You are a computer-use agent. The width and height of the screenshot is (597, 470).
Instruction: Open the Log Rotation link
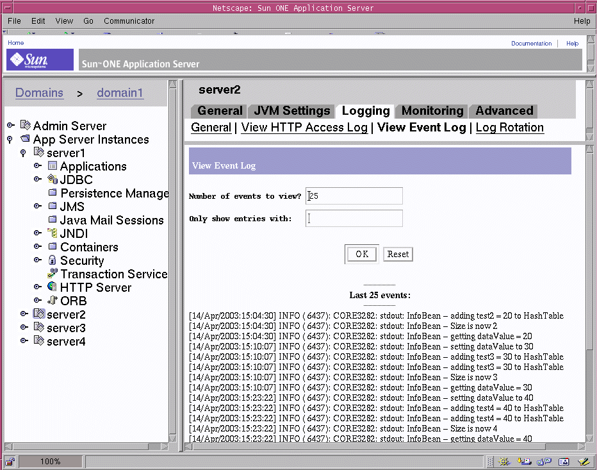(509, 128)
